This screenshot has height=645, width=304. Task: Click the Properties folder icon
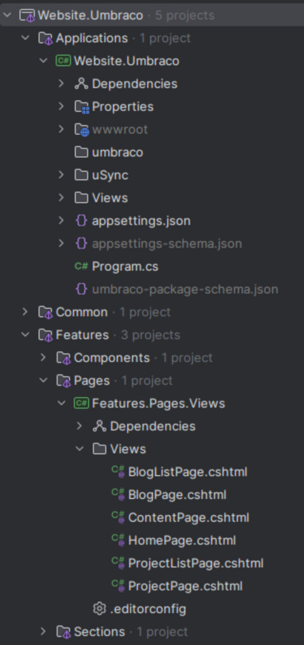click(x=81, y=107)
